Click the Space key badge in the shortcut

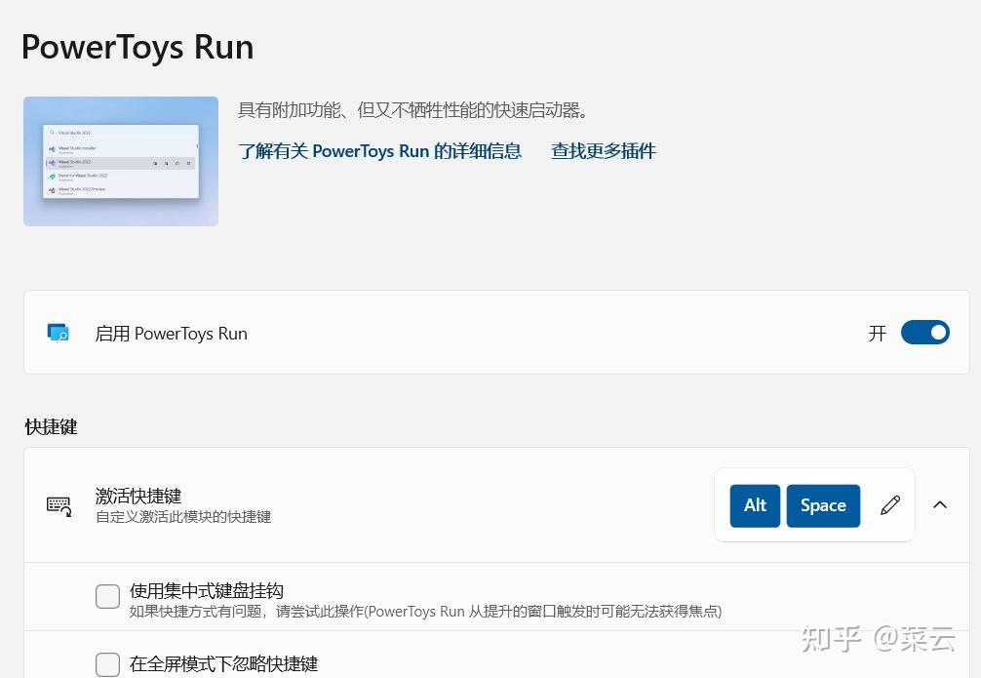(823, 505)
